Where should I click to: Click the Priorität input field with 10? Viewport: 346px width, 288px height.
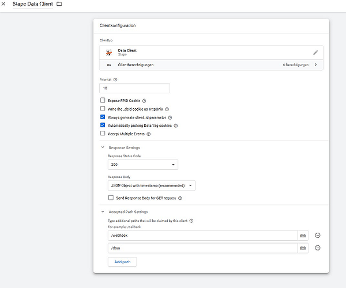[134, 88]
